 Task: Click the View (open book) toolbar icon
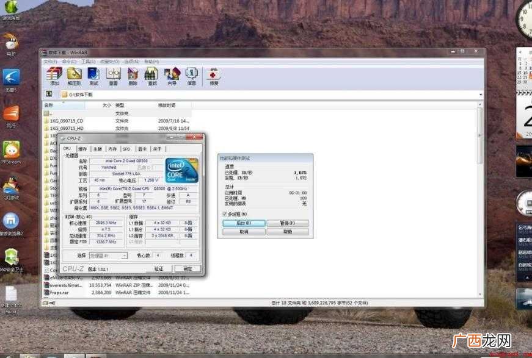pyautogui.click(x=113, y=76)
